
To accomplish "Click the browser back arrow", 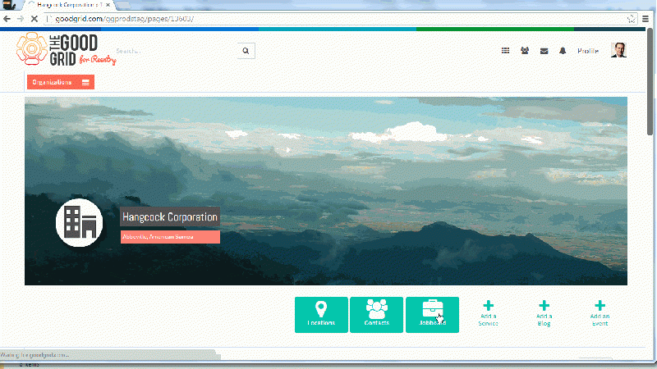I will pyautogui.click(x=7, y=19).
